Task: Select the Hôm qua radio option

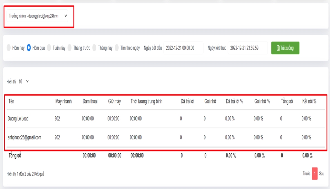Action: tap(29, 48)
